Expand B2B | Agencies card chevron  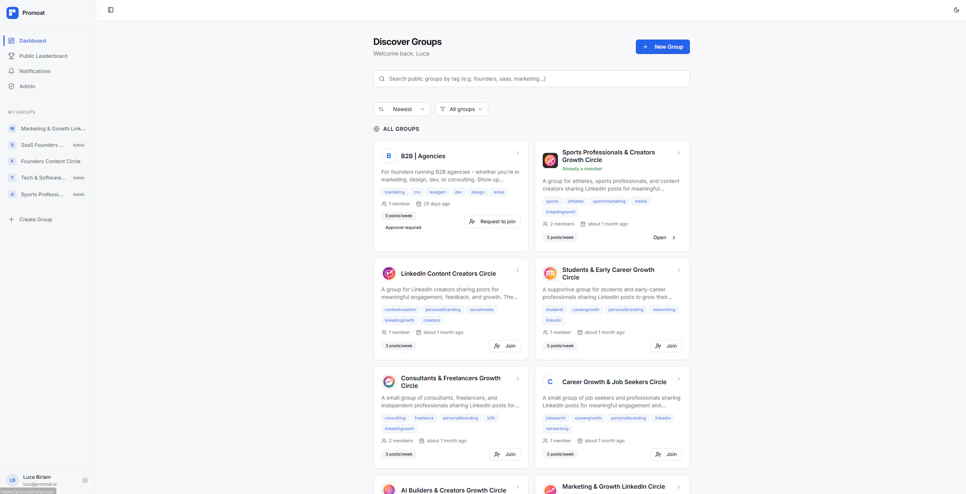coord(518,153)
